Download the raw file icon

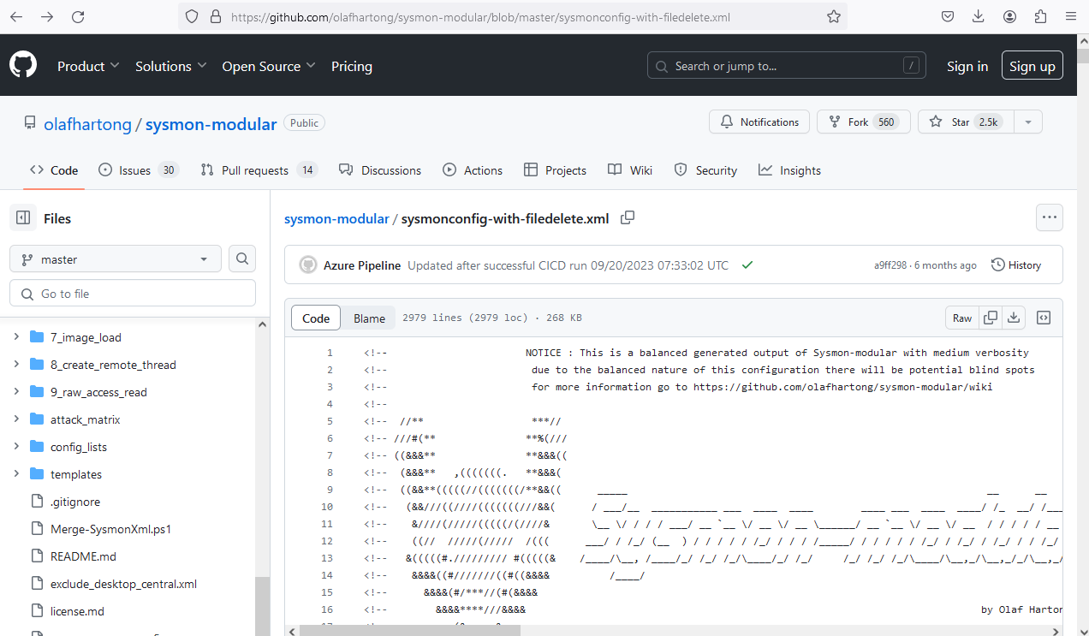point(1014,318)
